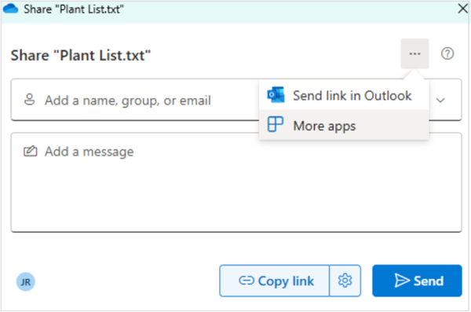The image size is (471, 312).
Task: Expand the permissions chevron dropdown
Action: tap(440, 100)
